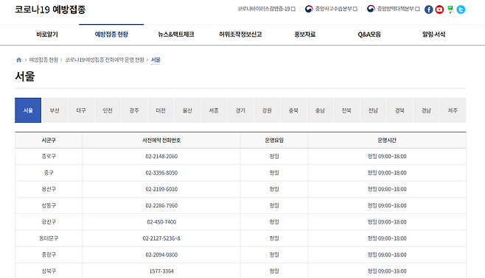The image size is (485, 278).
Task: Select the 전북 region tab
Action: pos(346,110)
